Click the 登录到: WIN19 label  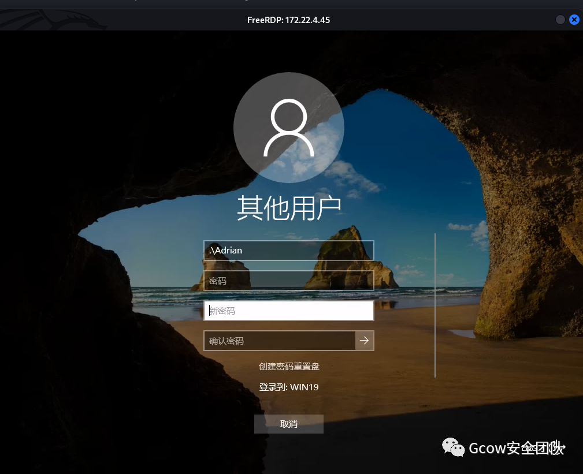click(289, 387)
